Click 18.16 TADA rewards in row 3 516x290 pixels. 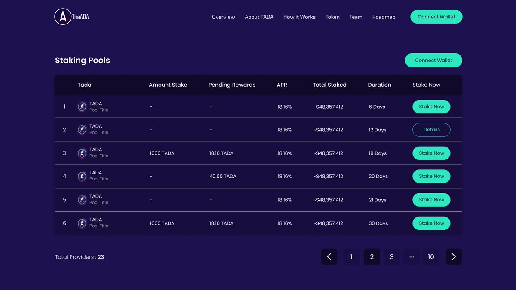221,153
